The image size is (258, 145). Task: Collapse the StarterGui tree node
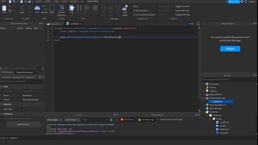click(x=204, y=112)
